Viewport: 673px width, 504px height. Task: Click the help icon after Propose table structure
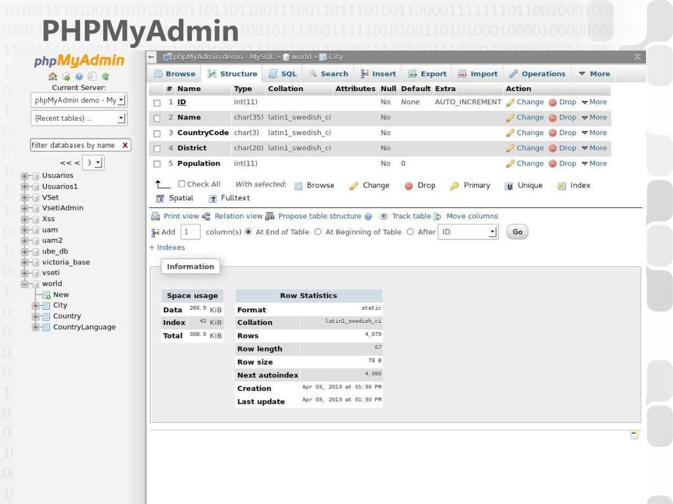click(x=368, y=217)
